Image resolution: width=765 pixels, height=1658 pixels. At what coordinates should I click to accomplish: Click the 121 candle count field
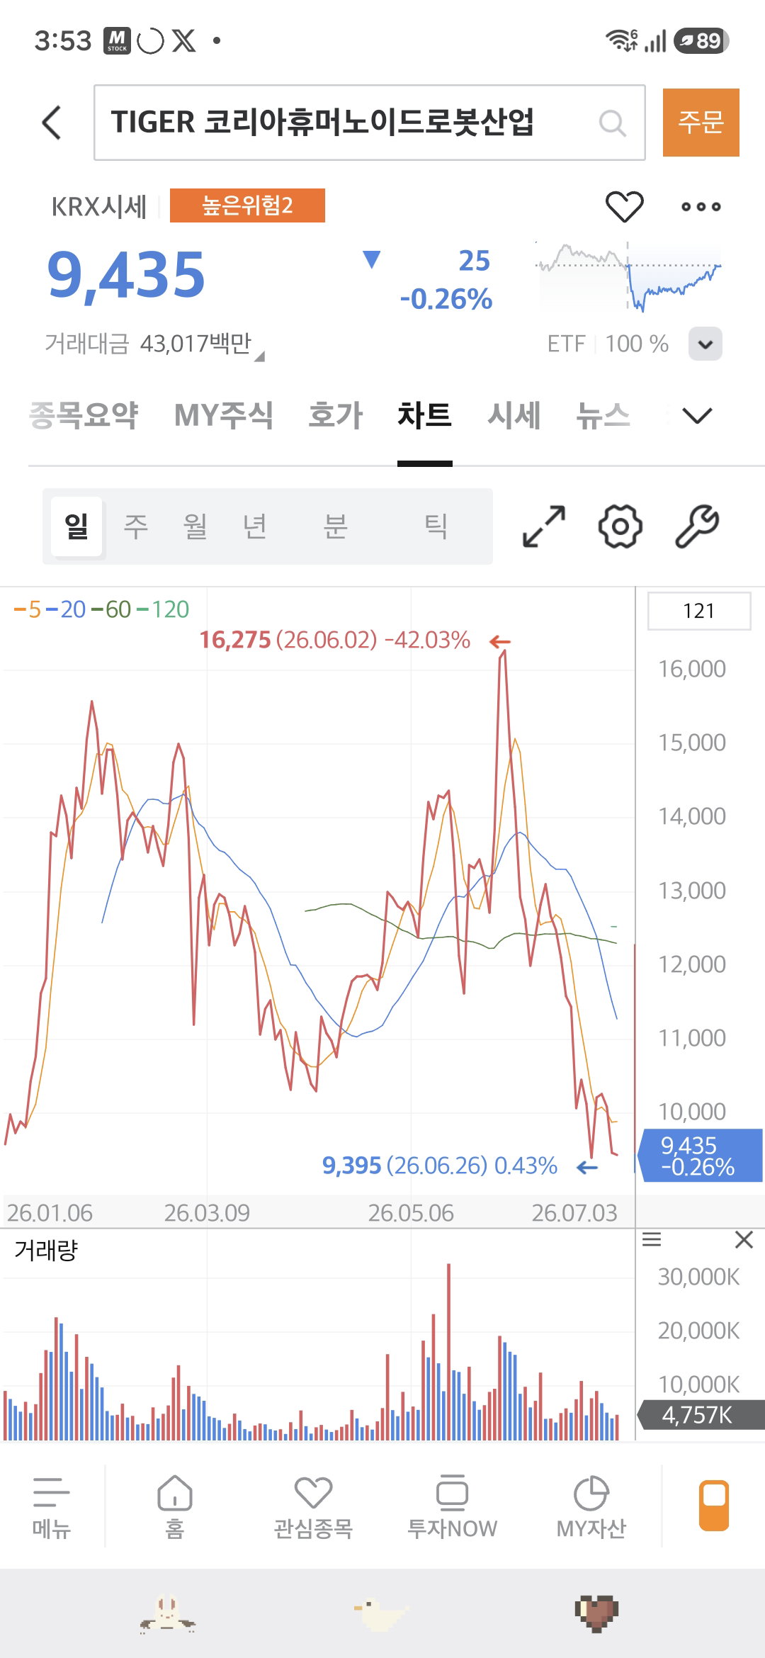click(699, 611)
